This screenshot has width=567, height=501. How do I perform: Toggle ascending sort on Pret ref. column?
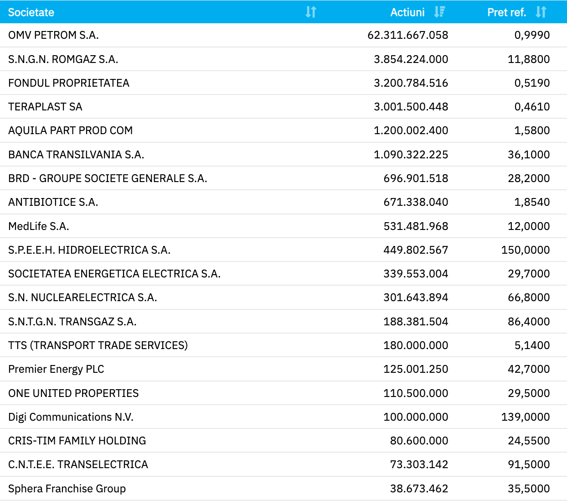545,12
